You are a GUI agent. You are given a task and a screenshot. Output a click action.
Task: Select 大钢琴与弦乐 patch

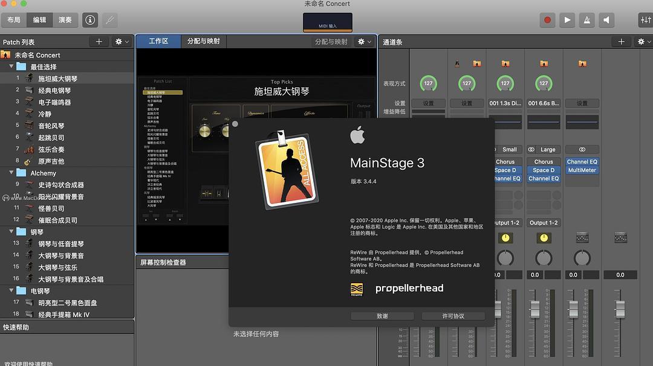(67, 267)
